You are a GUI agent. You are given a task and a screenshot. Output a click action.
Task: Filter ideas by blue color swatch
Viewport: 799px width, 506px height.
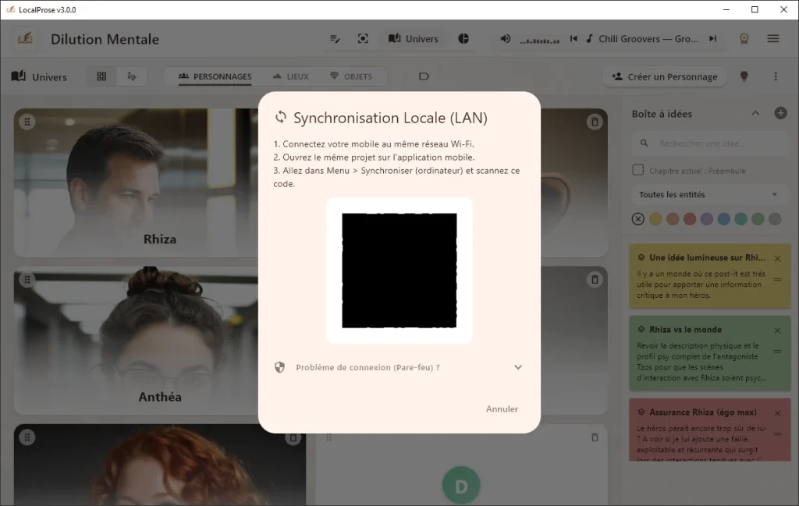[724, 219]
